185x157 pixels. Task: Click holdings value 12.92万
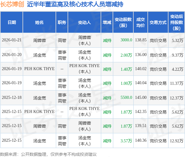click(177, 141)
